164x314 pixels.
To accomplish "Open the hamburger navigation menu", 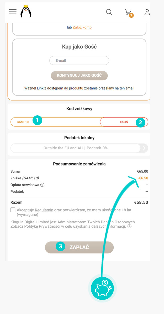I will (x=13, y=12).
